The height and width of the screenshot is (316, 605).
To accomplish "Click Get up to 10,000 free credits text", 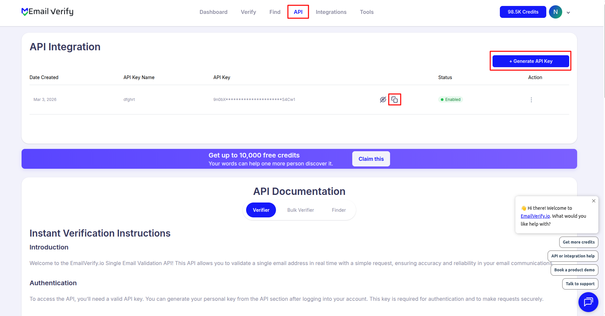I will [x=254, y=155].
